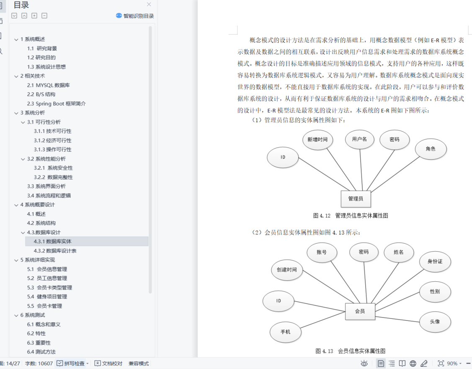Select '3.1.2 经济可行性' in the outline

click(x=53, y=140)
